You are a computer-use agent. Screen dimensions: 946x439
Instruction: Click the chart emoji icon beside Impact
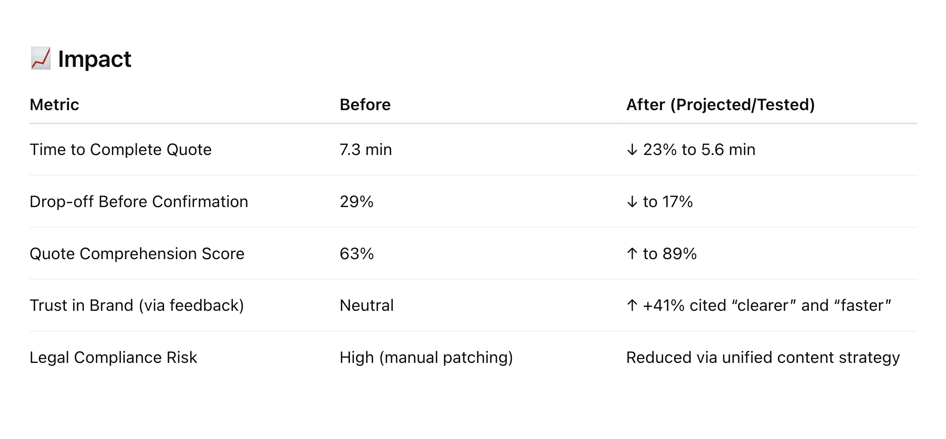(x=41, y=58)
